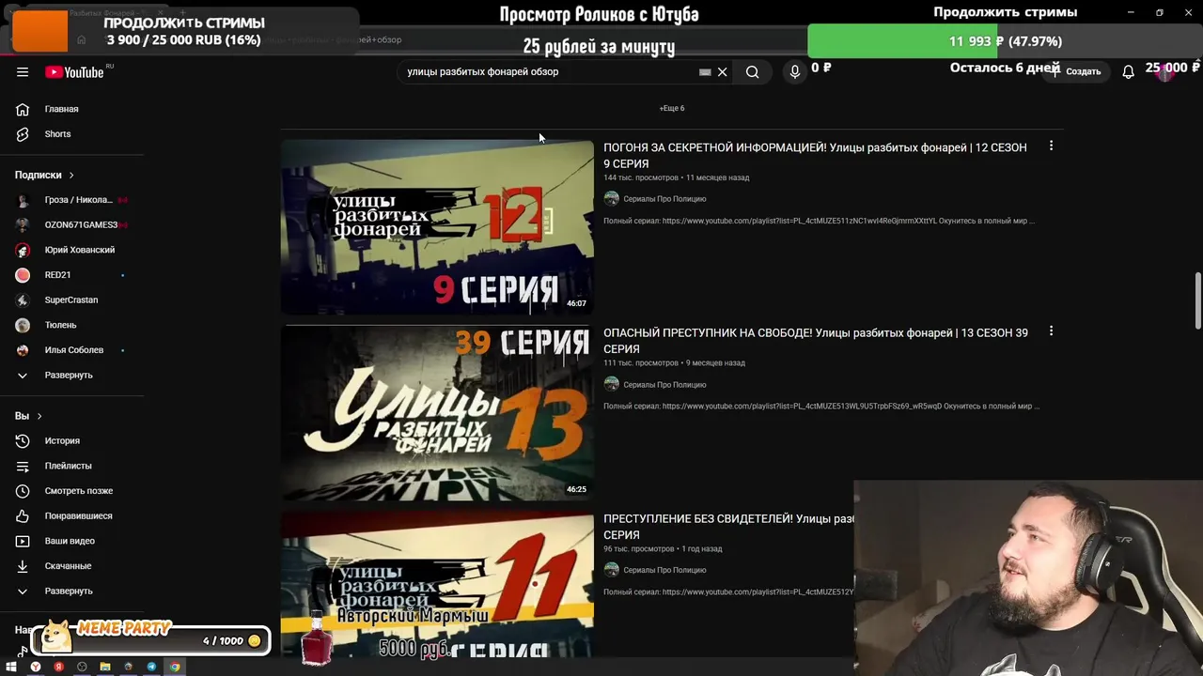Open thumbnail of 13 сезон 39 серия video

(437, 412)
